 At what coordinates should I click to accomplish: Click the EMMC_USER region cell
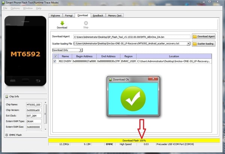point(128,61)
